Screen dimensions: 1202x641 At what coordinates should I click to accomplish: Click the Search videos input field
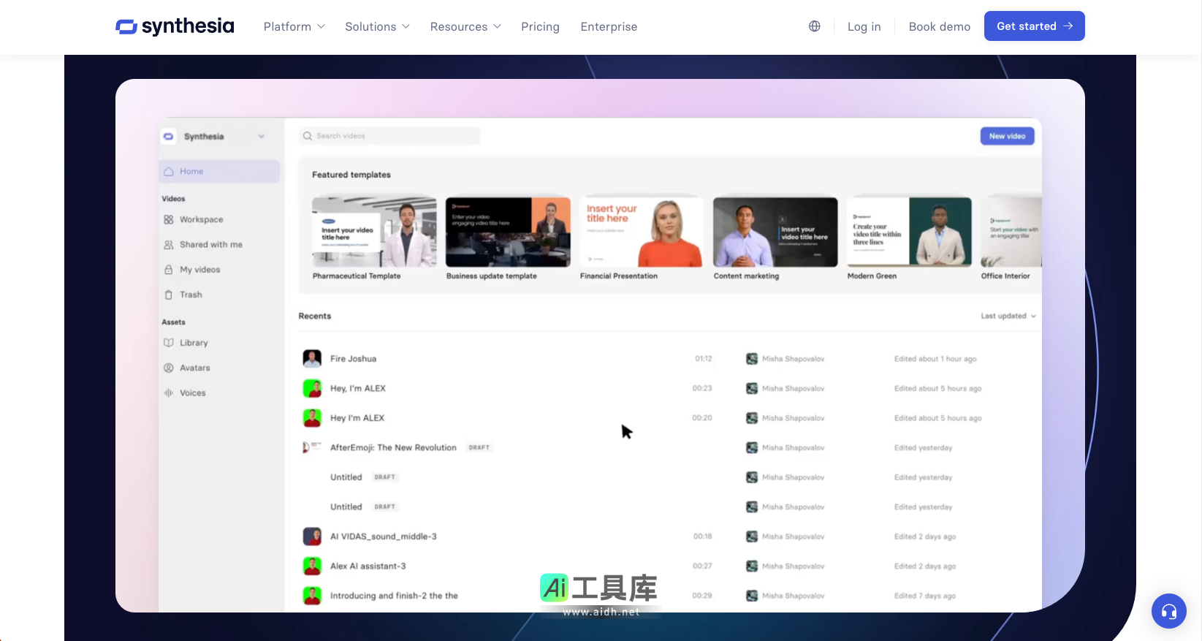389,136
